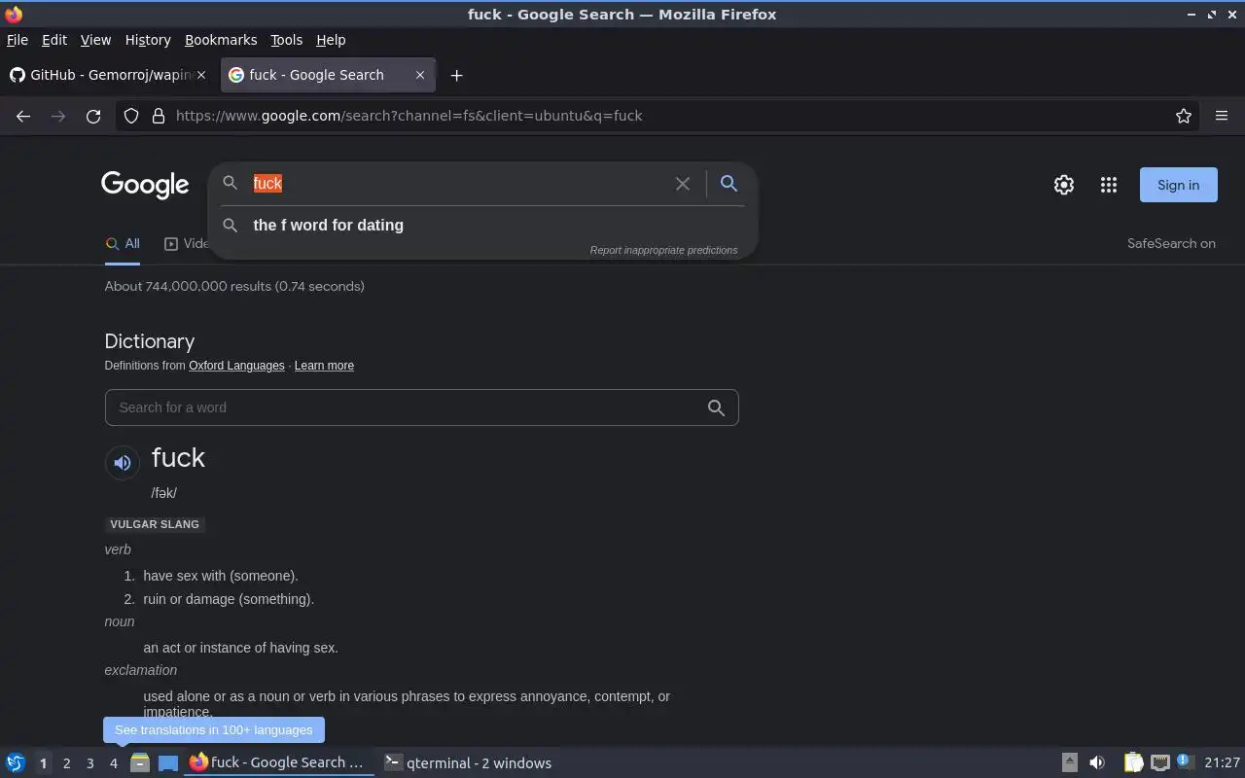Select the All results tab
The width and height of the screenshot is (1245, 778).
[123, 243]
